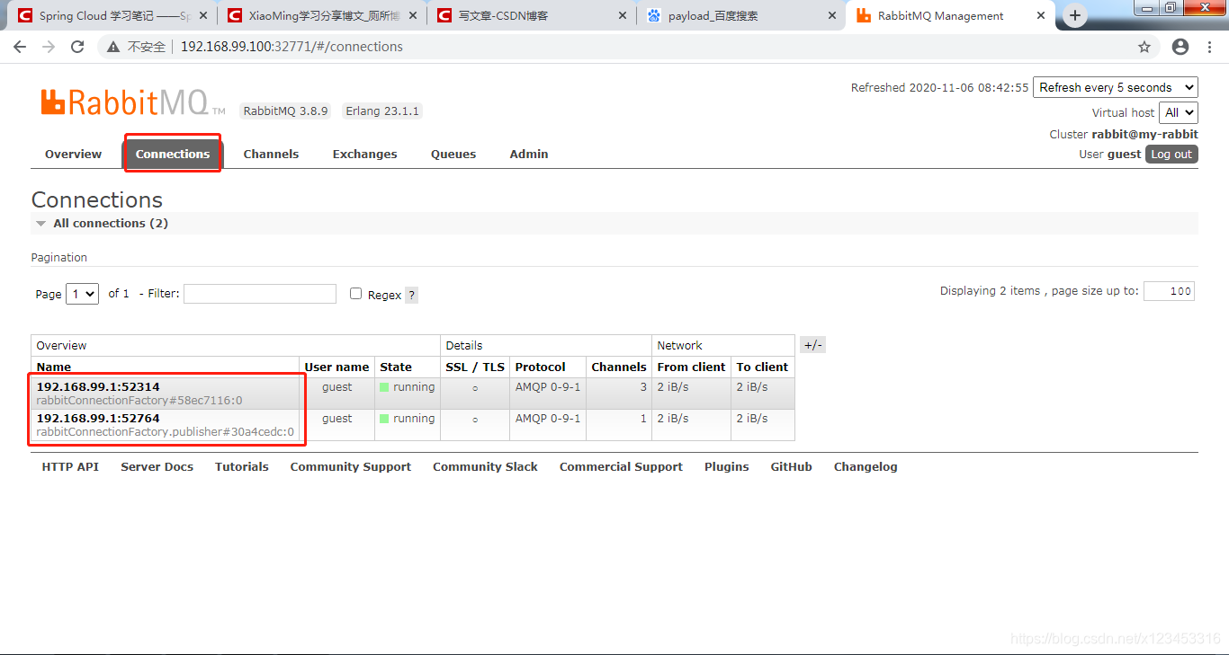Sort by the State column header
The width and height of the screenshot is (1229, 655).
pos(396,367)
